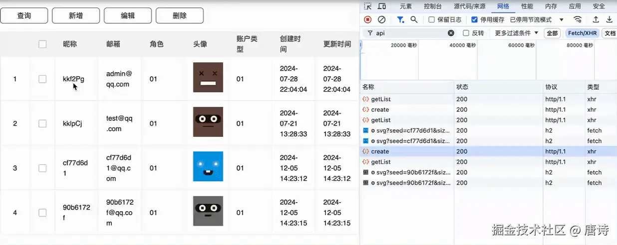This screenshot has width=617, height=245.
Task: Click the import HAR upload icon
Action: click(596, 19)
